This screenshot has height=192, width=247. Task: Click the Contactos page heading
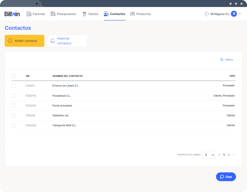coord(18,28)
